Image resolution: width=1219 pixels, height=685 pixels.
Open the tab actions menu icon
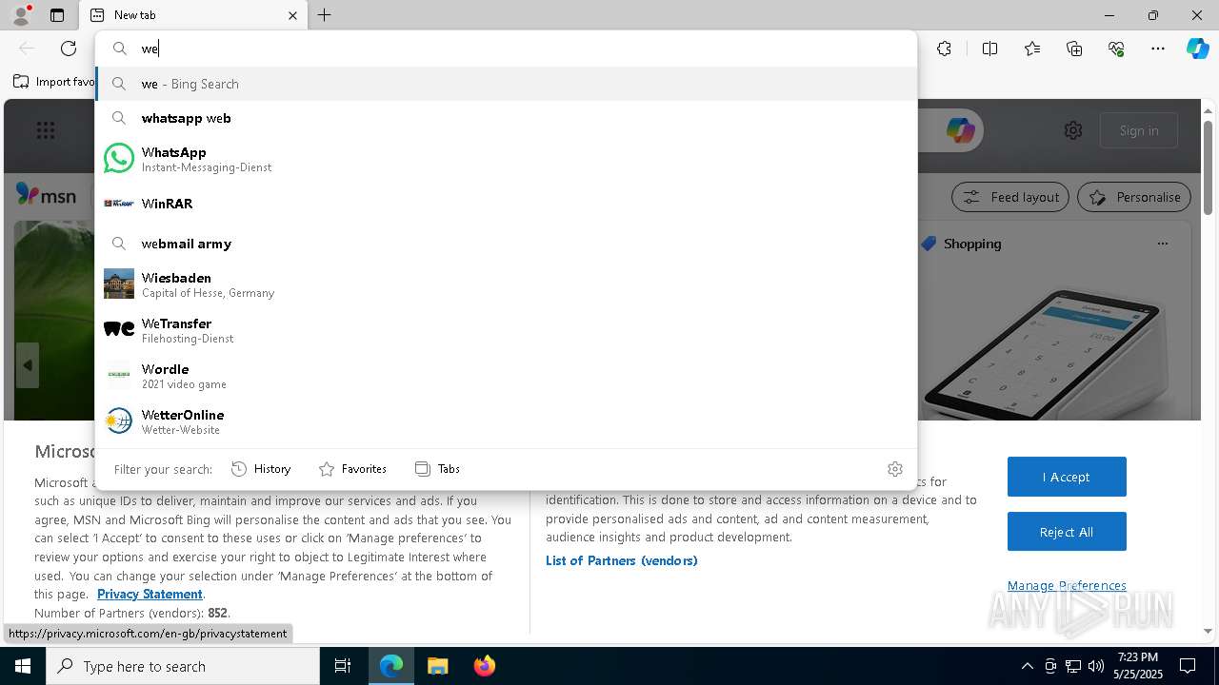tap(57, 15)
